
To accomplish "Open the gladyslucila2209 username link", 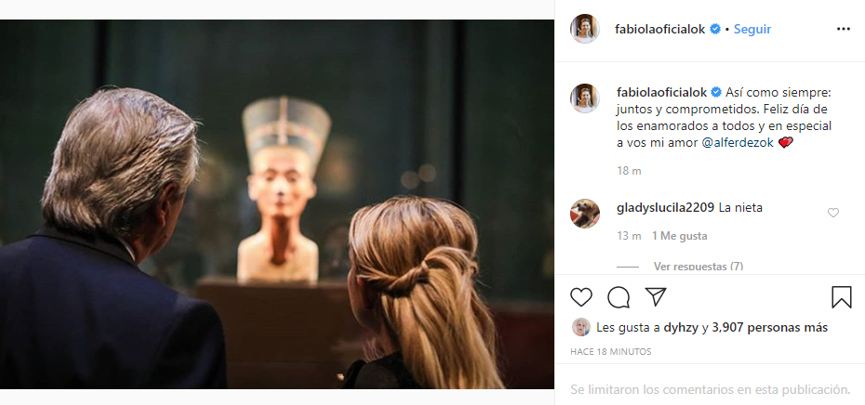I will [x=665, y=208].
